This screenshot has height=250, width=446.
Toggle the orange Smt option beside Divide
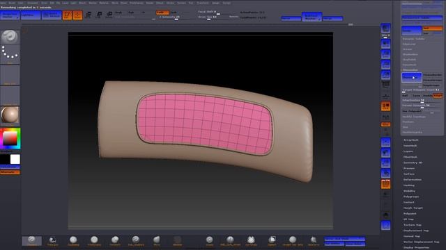[432, 28]
